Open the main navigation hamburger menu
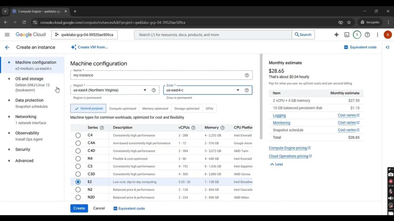The image size is (394, 221). [x=7, y=34]
